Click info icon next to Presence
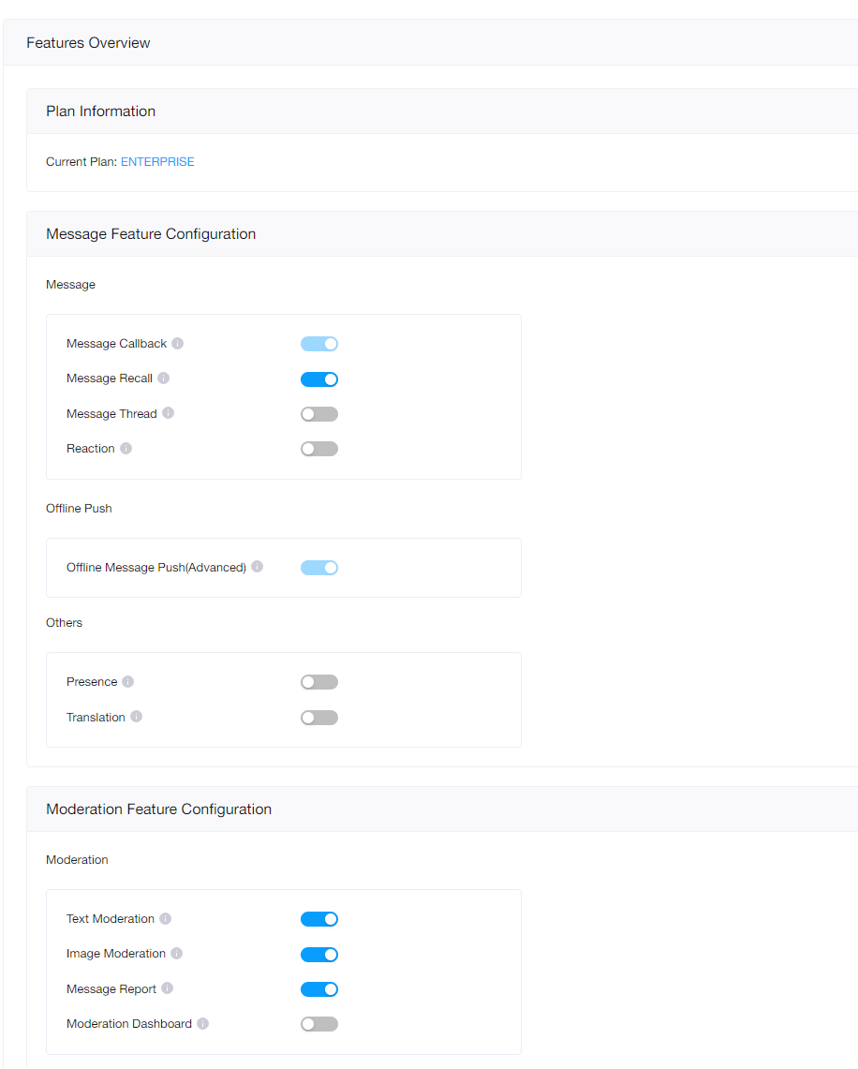This screenshot has height=1069, width=858. 128,681
